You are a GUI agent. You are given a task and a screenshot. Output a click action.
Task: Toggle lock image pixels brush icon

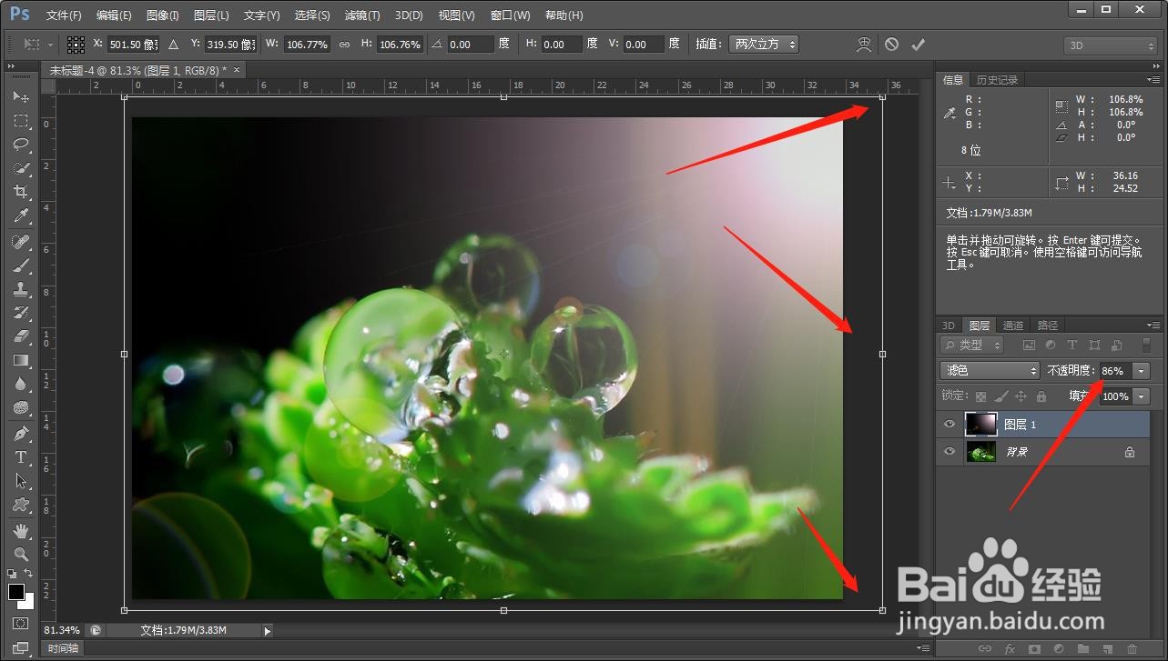tap(1000, 396)
